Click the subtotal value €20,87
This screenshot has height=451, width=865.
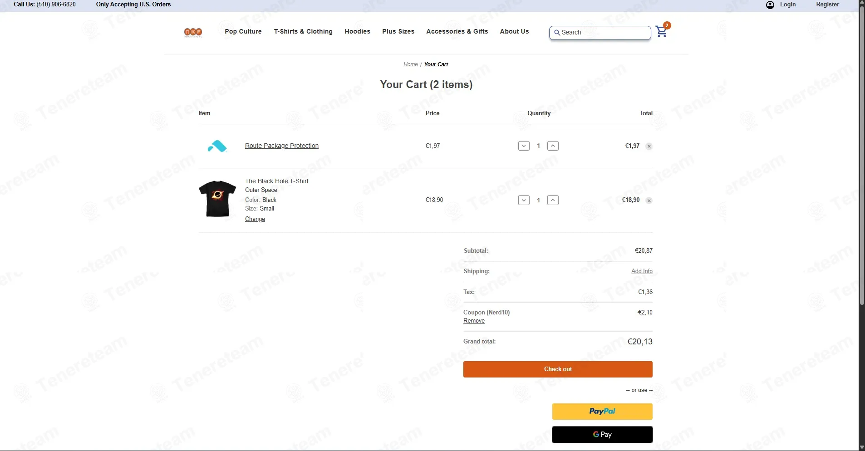point(644,250)
